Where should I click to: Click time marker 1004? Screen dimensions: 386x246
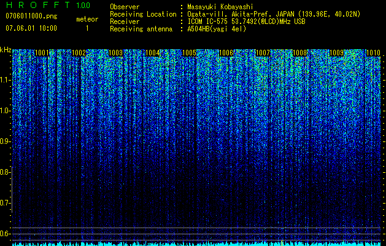(x=152, y=53)
